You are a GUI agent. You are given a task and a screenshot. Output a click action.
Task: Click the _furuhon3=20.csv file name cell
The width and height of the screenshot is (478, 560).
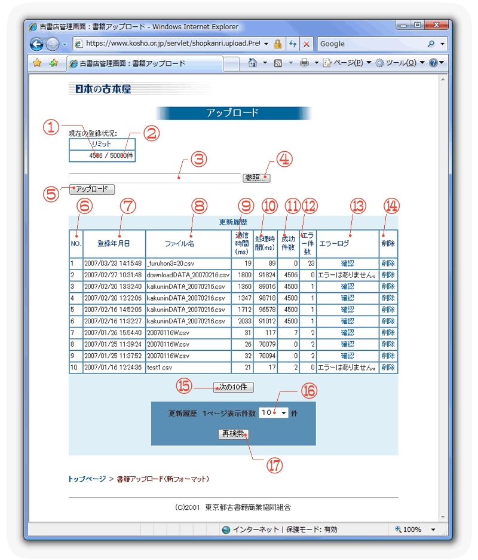[188, 264]
